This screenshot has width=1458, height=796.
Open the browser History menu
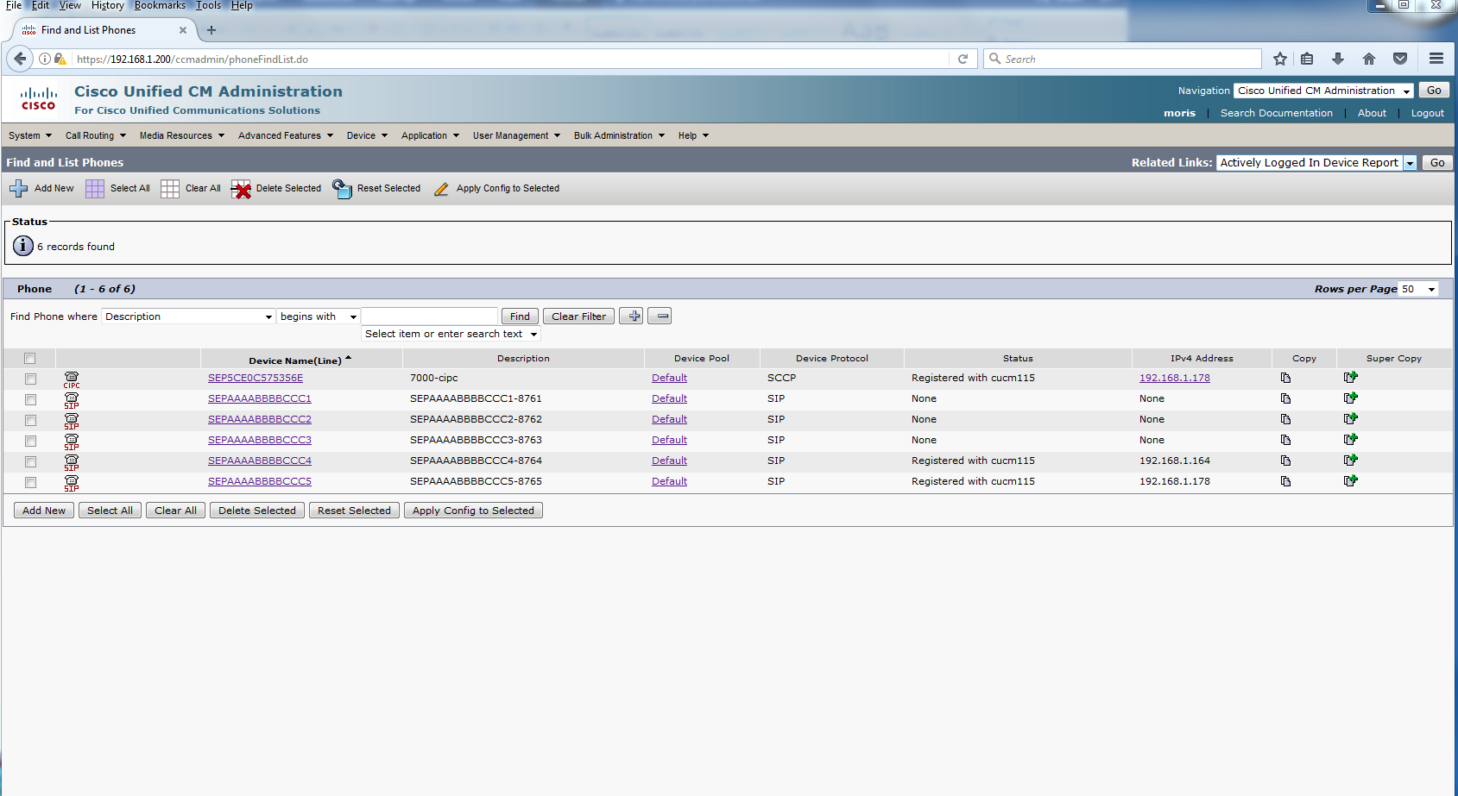tap(108, 5)
